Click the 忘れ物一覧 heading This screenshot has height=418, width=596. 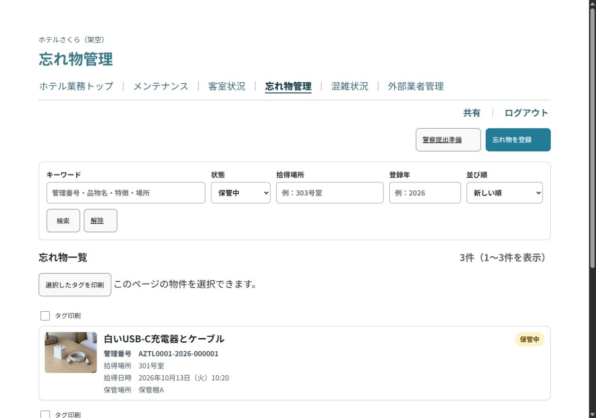coord(63,258)
